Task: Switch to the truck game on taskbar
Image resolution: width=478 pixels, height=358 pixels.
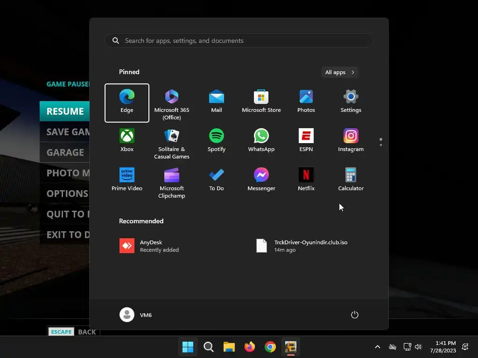Action: (291, 347)
